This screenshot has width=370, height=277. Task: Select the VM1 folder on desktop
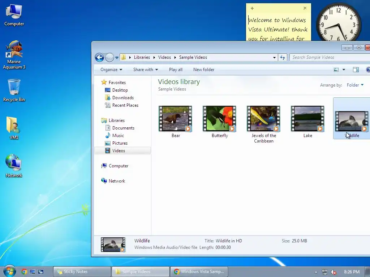click(x=14, y=128)
